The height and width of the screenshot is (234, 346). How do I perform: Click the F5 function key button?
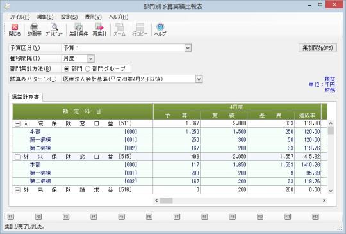coord(121,217)
